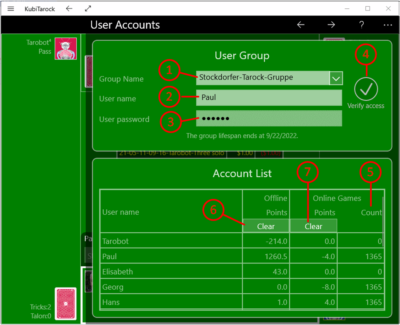Click the title bar back arrow
The width and height of the screenshot is (400, 325).
(69, 8)
